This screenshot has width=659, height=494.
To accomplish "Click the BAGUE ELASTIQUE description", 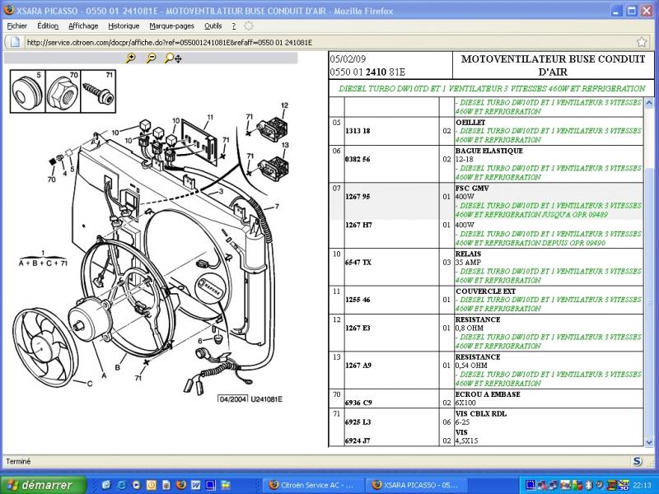I will (489, 151).
